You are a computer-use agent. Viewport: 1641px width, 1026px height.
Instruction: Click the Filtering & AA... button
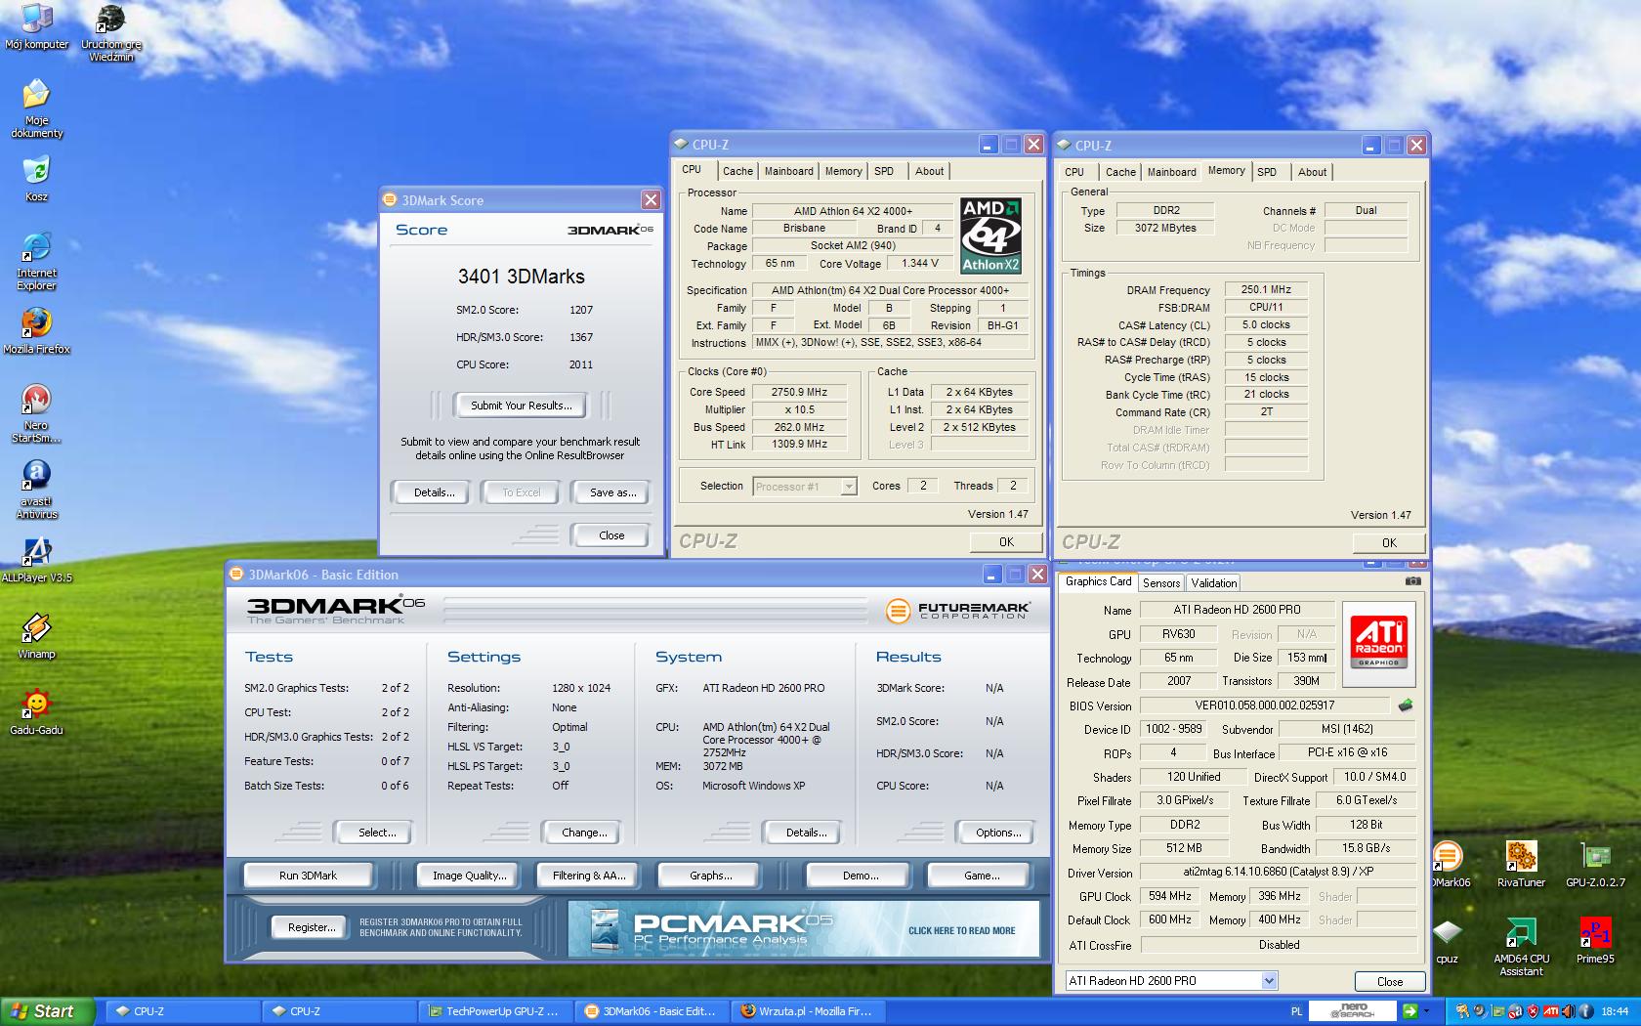coord(589,876)
